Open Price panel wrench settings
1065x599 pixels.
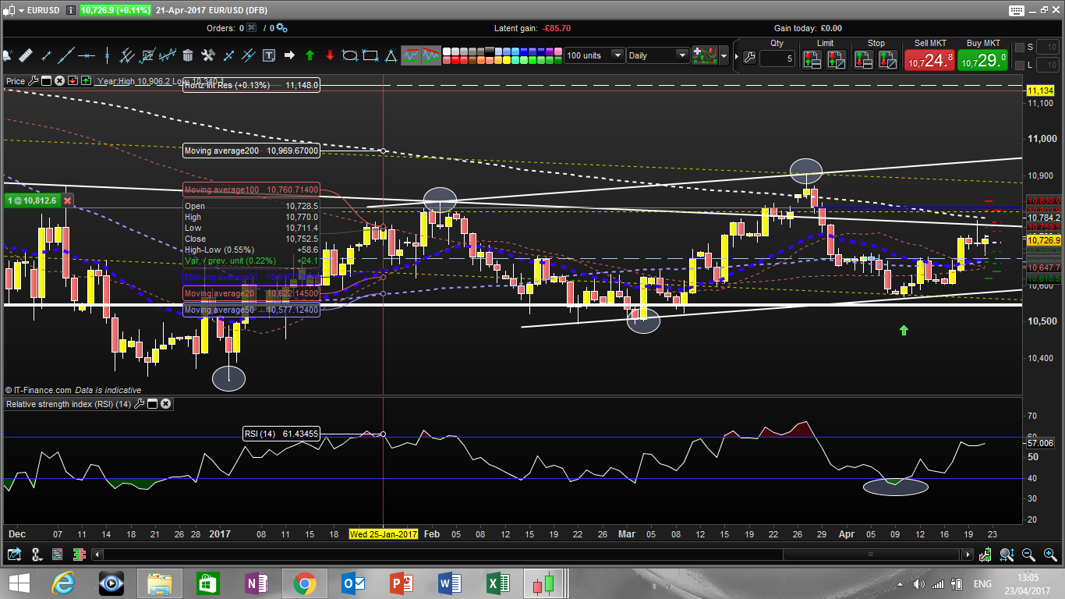click(x=34, y=80)
